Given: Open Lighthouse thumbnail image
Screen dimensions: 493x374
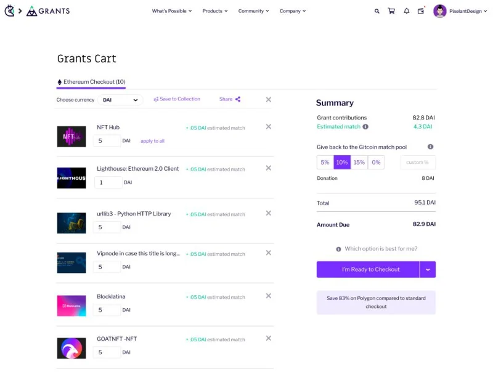Looking at the screenshot, I should point(71,178).
